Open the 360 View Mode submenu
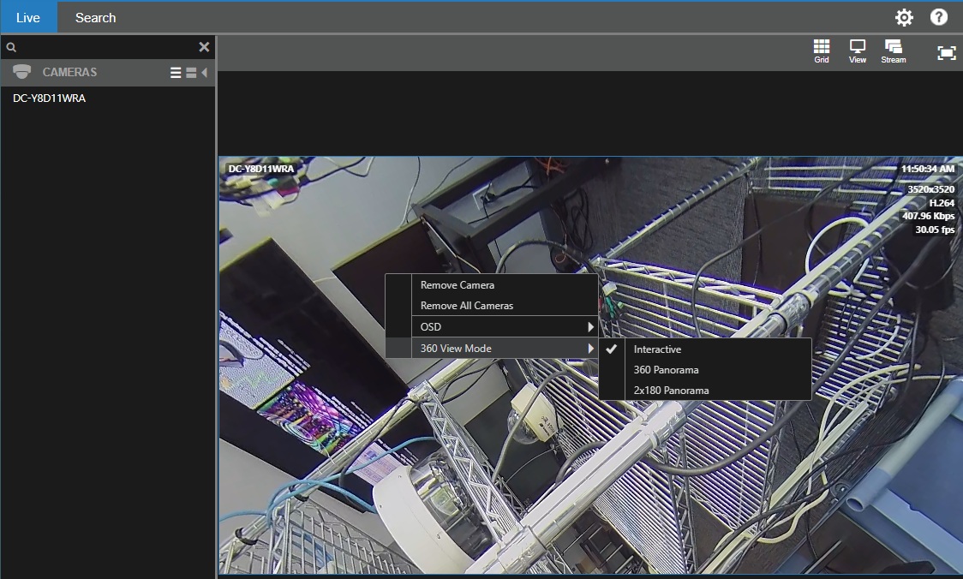This screenshot has width=963, height=579. coord(491,348)
